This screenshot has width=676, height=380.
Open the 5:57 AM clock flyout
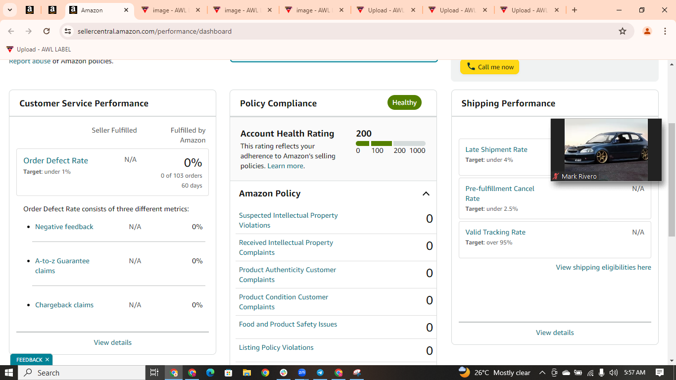(x=634, y=373)
